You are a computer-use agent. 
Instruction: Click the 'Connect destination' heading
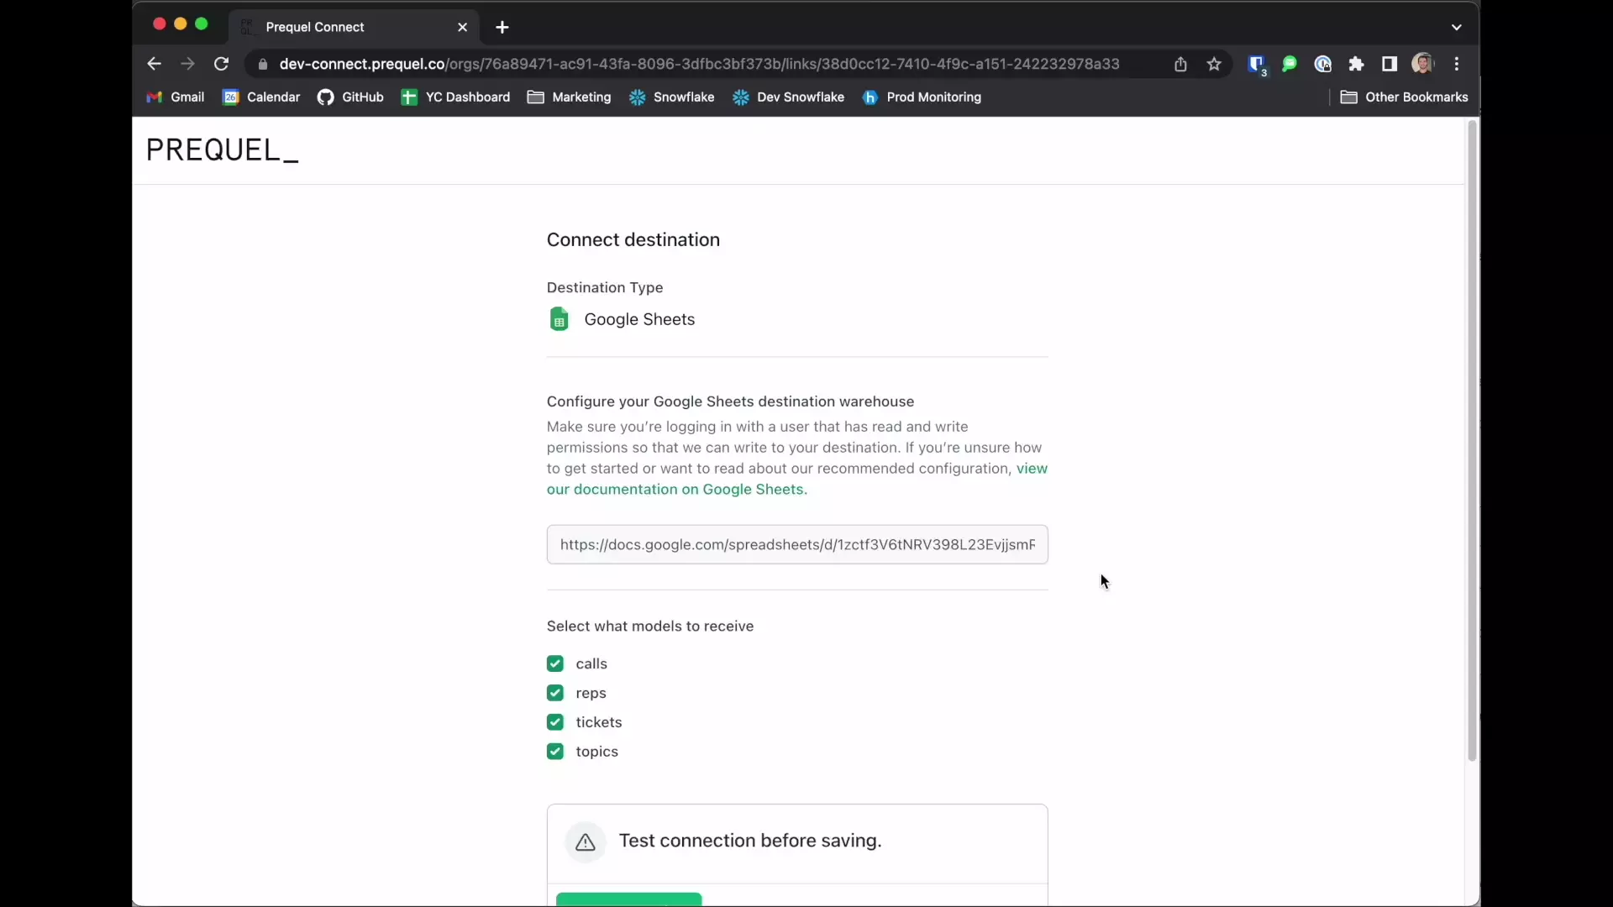pos(633,239)
